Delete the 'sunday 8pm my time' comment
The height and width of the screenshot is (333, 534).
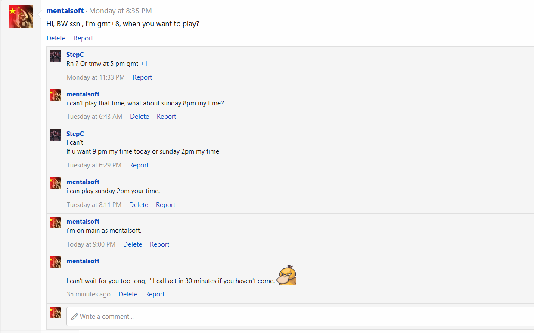pos(140,117)
